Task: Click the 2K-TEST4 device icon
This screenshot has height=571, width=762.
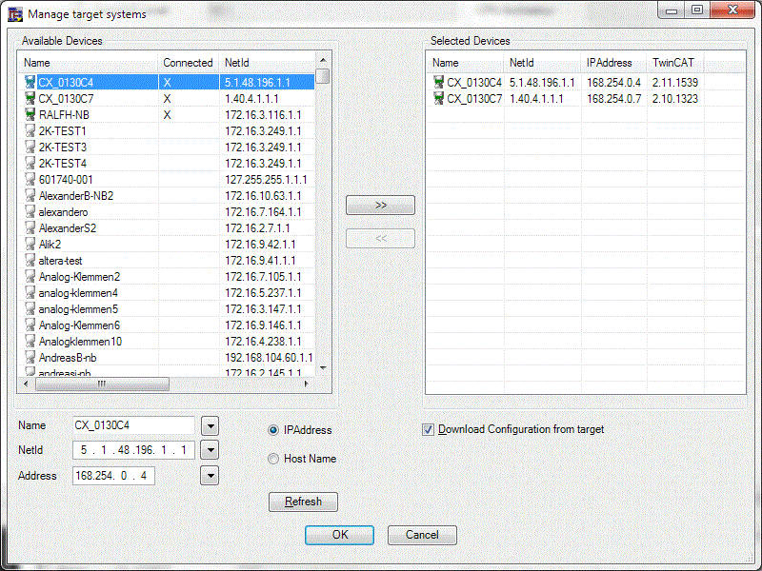Action: 30,163
